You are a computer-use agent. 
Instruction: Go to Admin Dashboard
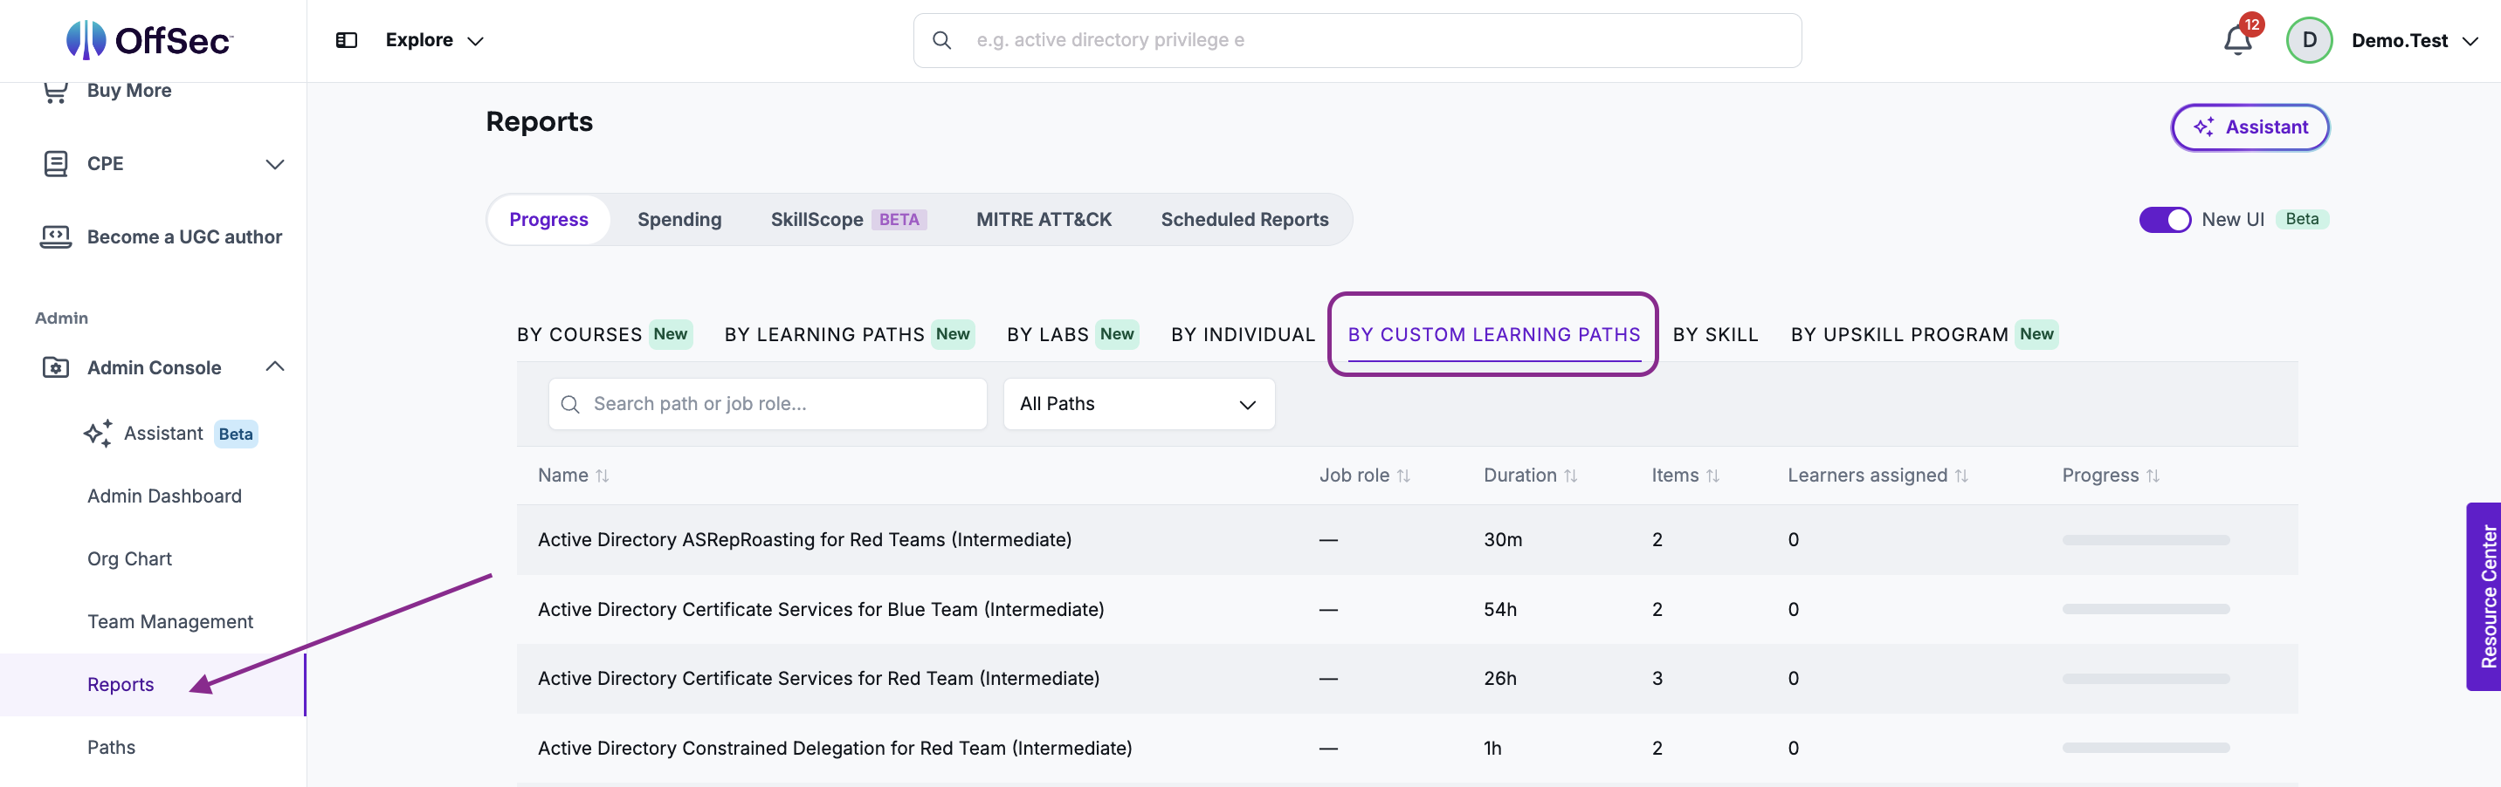164,496
